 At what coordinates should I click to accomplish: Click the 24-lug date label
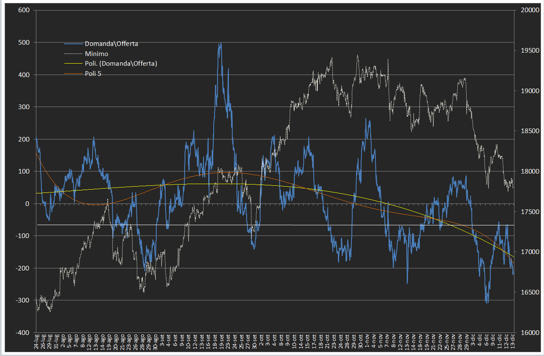[36, 342]
